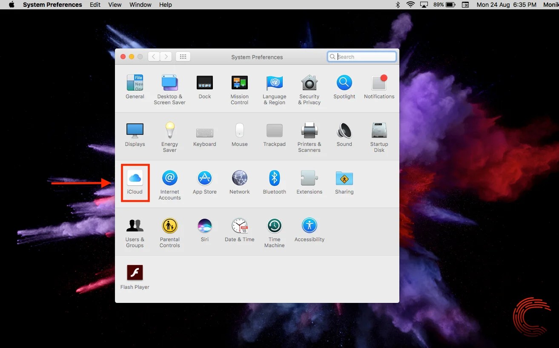Viewport: 559px width, 348px height.
Task: Open the View menu
Action: tap(115, 5)
